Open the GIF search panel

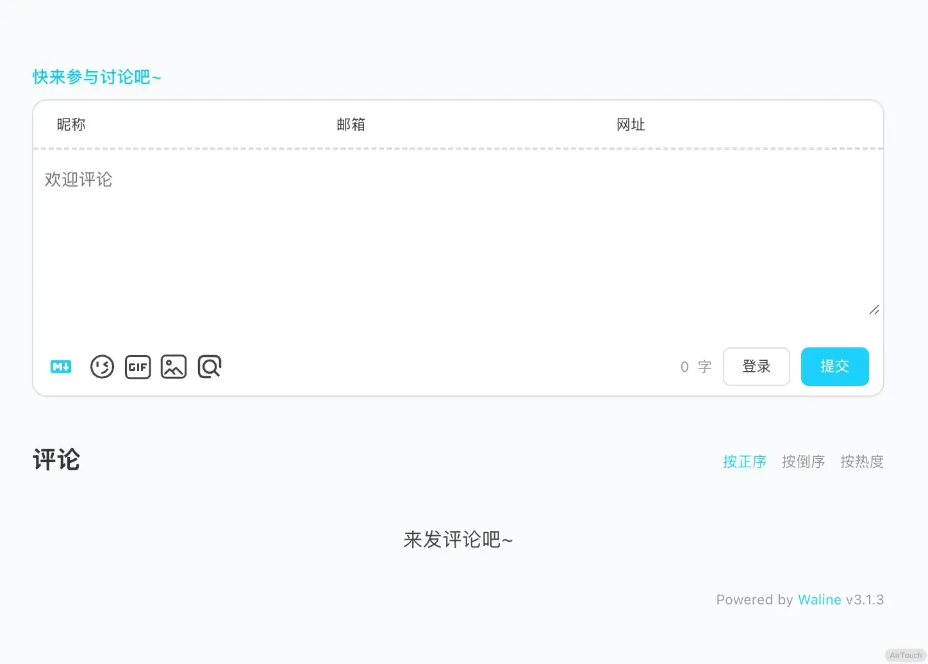point(138,367)
